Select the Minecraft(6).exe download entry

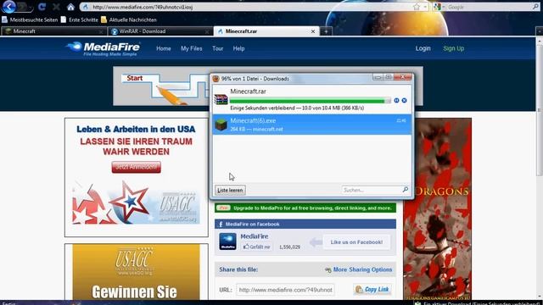[x=312, y=125]
